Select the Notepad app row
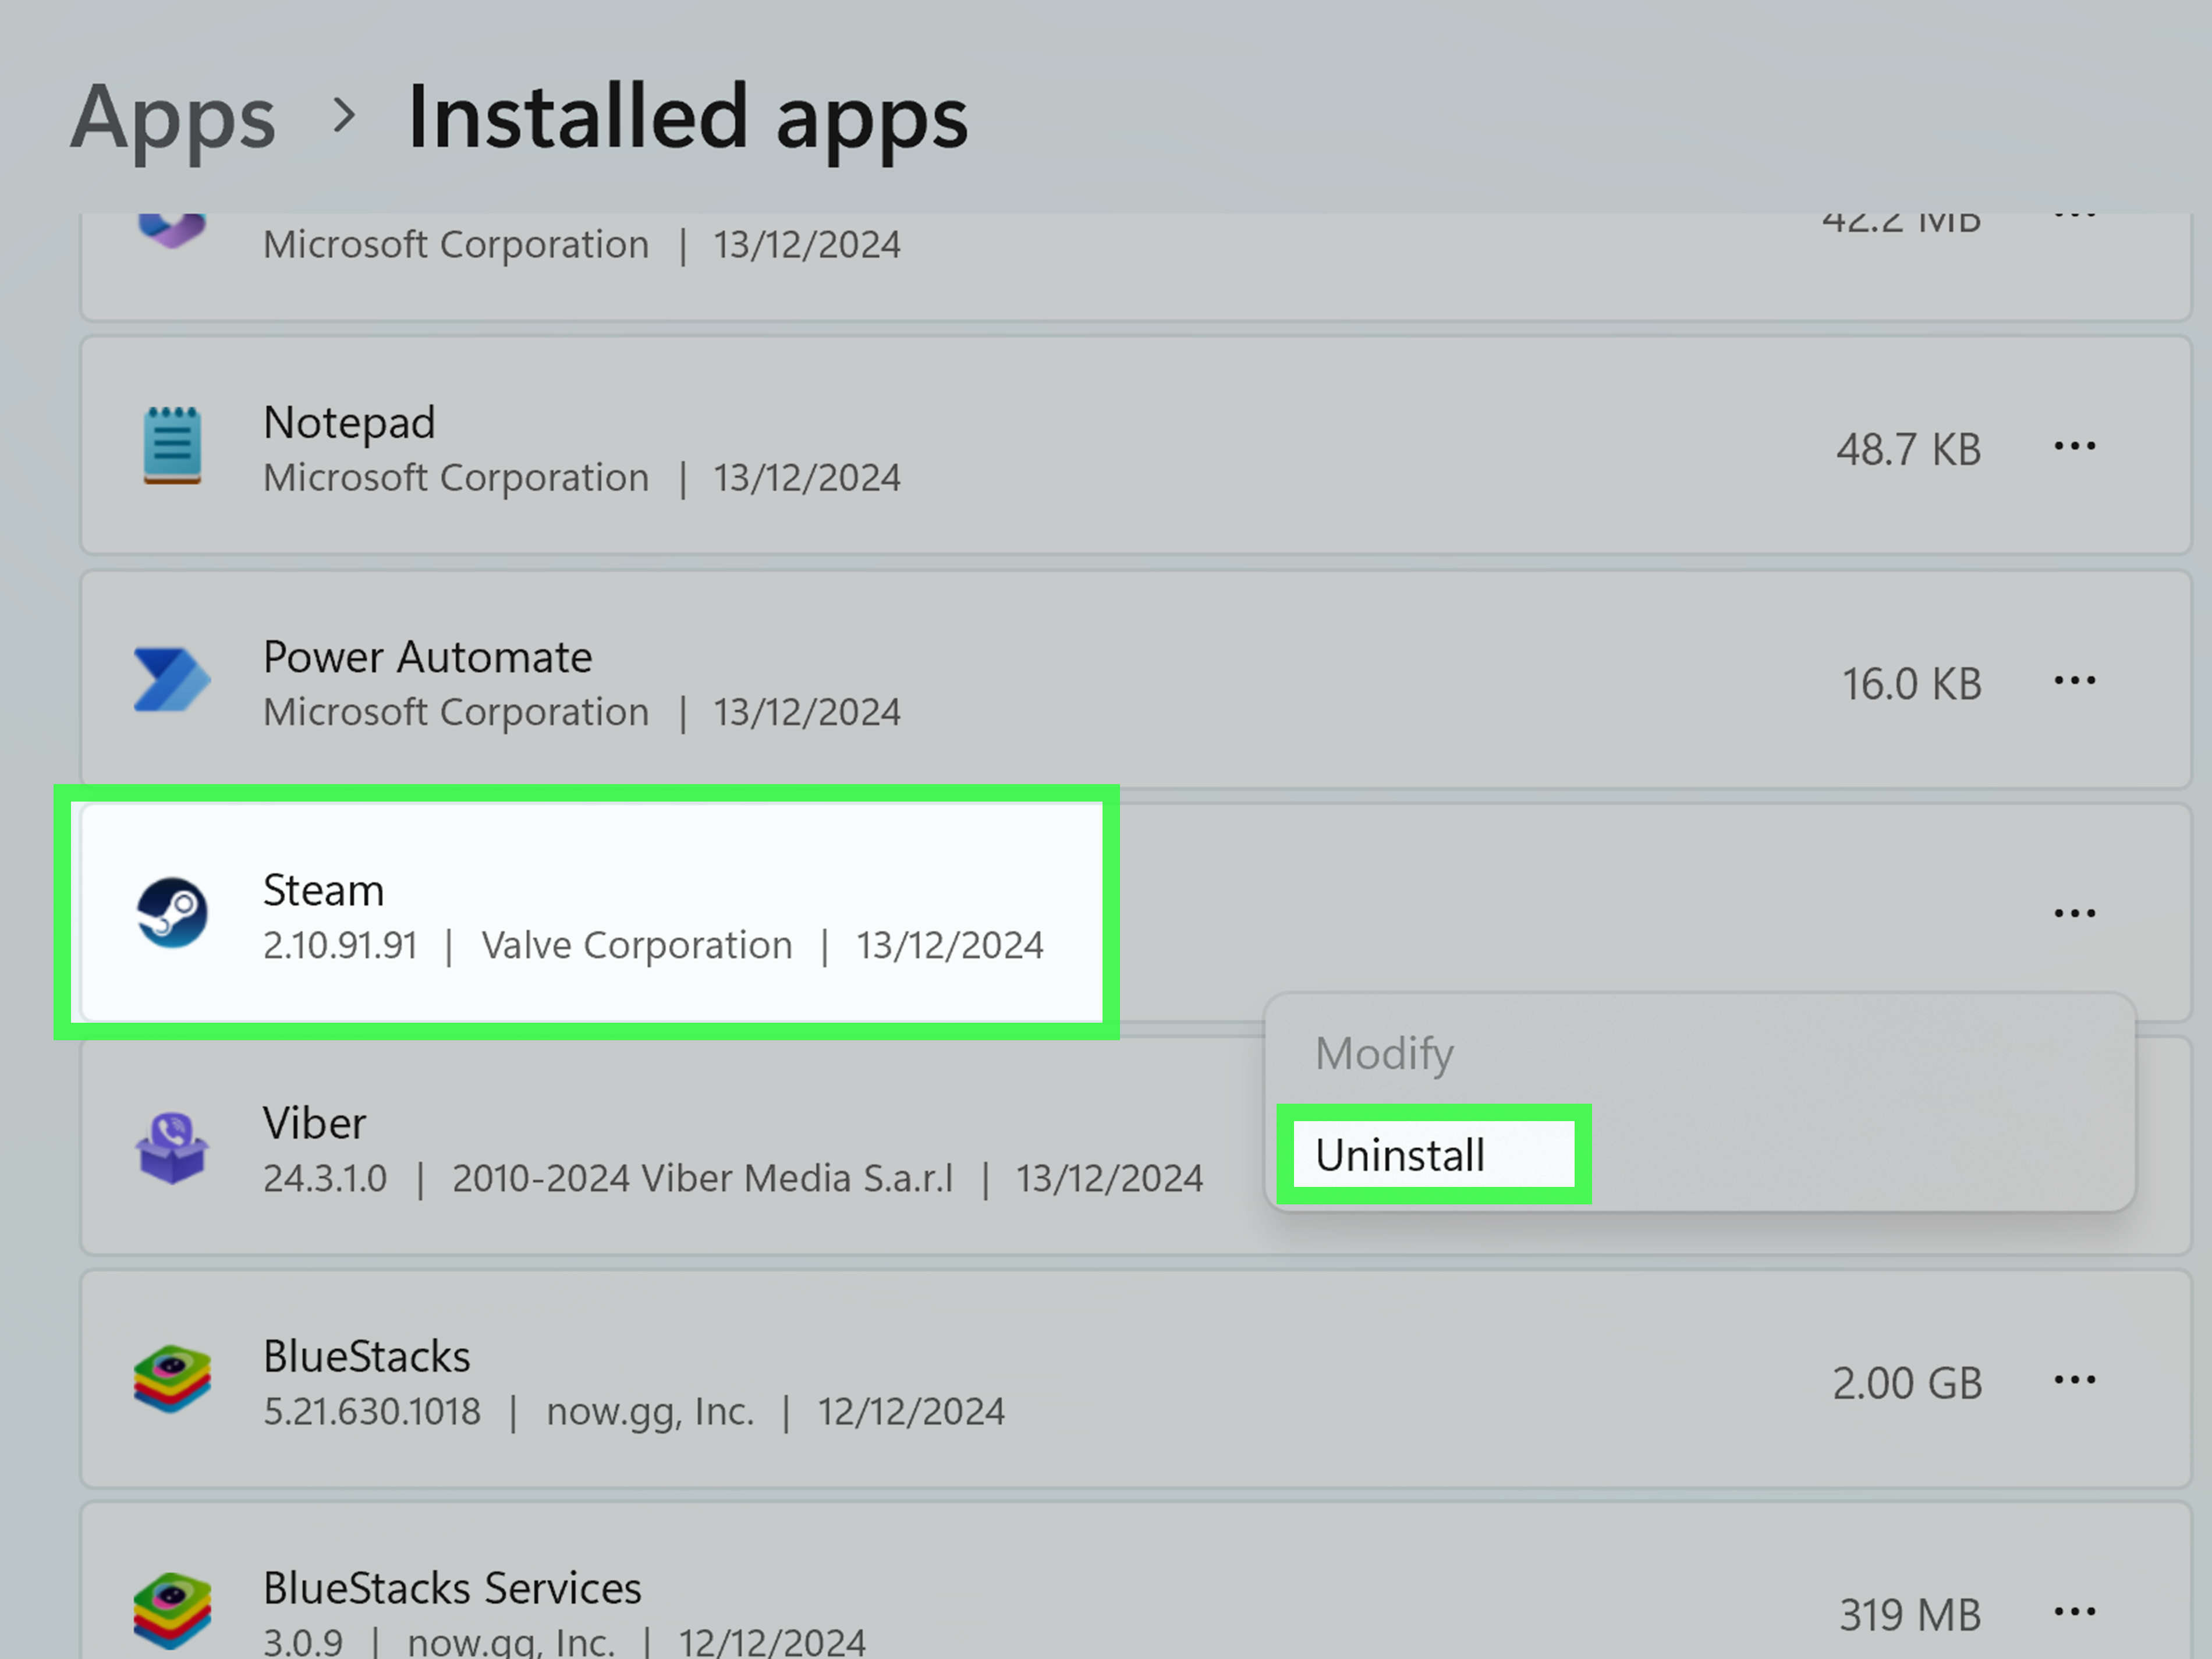The height and width of the screenshot is (1659, 2212). (x=700, y=448)
